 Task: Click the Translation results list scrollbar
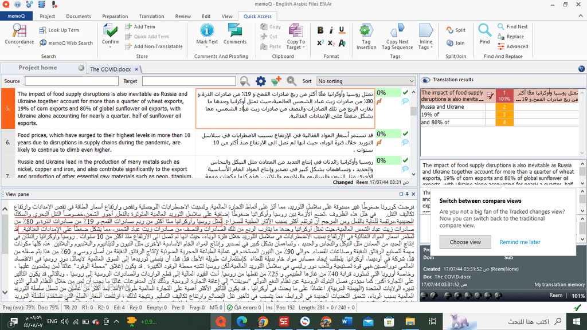[582, 122]
